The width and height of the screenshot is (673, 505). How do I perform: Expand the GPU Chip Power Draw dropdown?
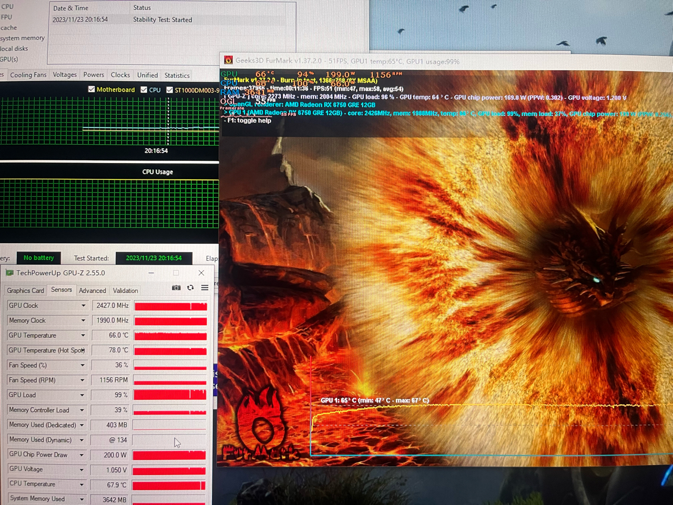pos(82,455)
